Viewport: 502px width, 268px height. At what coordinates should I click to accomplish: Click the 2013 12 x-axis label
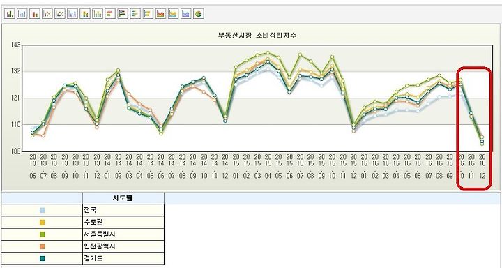pyautogui.click(x=97, y=167)
